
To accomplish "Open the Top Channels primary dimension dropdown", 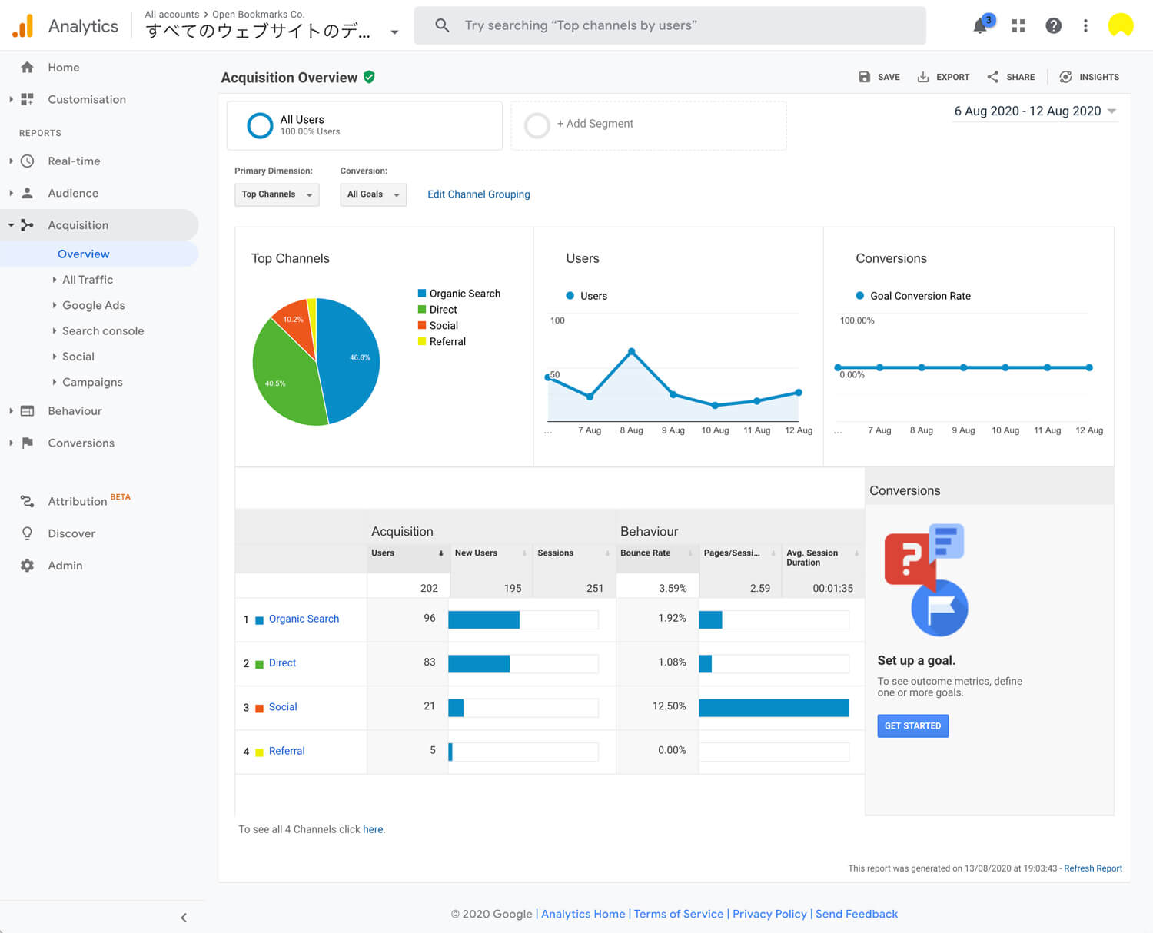I will pyautogui.click(x=277, y=194).
